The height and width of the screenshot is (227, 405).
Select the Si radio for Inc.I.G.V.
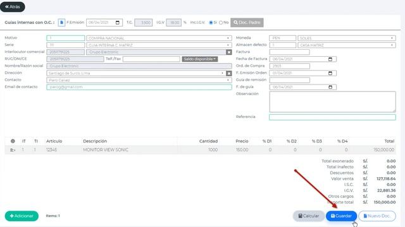point(211,23)
